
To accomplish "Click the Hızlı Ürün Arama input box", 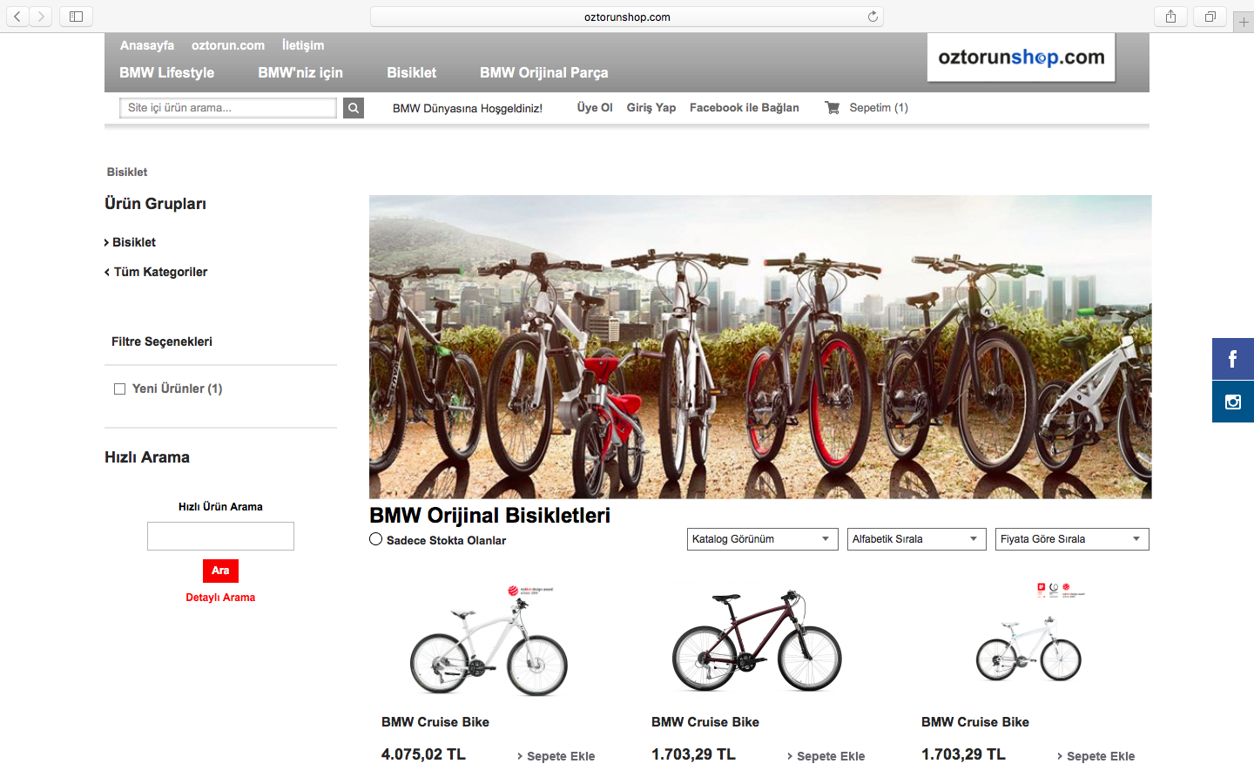I will pyautogui.click(x=220, y=537).
